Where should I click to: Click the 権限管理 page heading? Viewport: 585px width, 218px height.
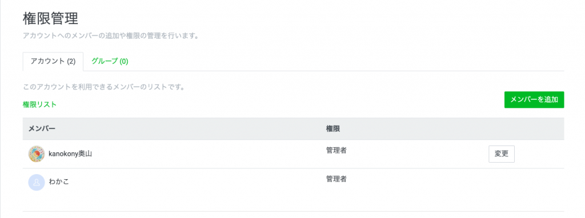point(50,19)
